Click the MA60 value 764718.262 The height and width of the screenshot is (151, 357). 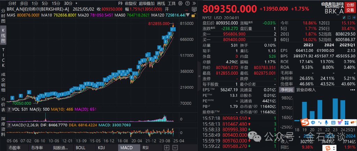[x=138, y=15]
